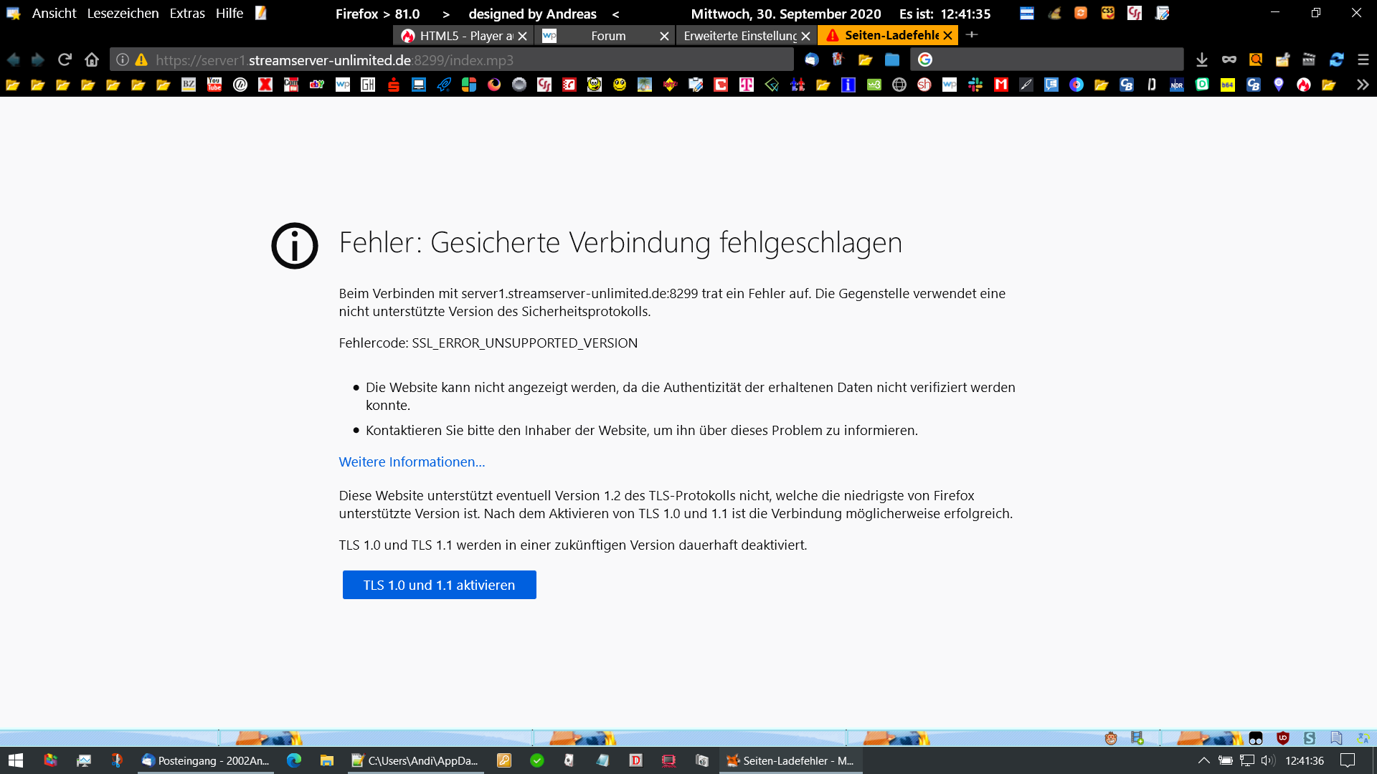The height and width of the screenshot is (774, 1377).
Task: Click the volume icon in system tray
Action: (x=1268, y=760)
